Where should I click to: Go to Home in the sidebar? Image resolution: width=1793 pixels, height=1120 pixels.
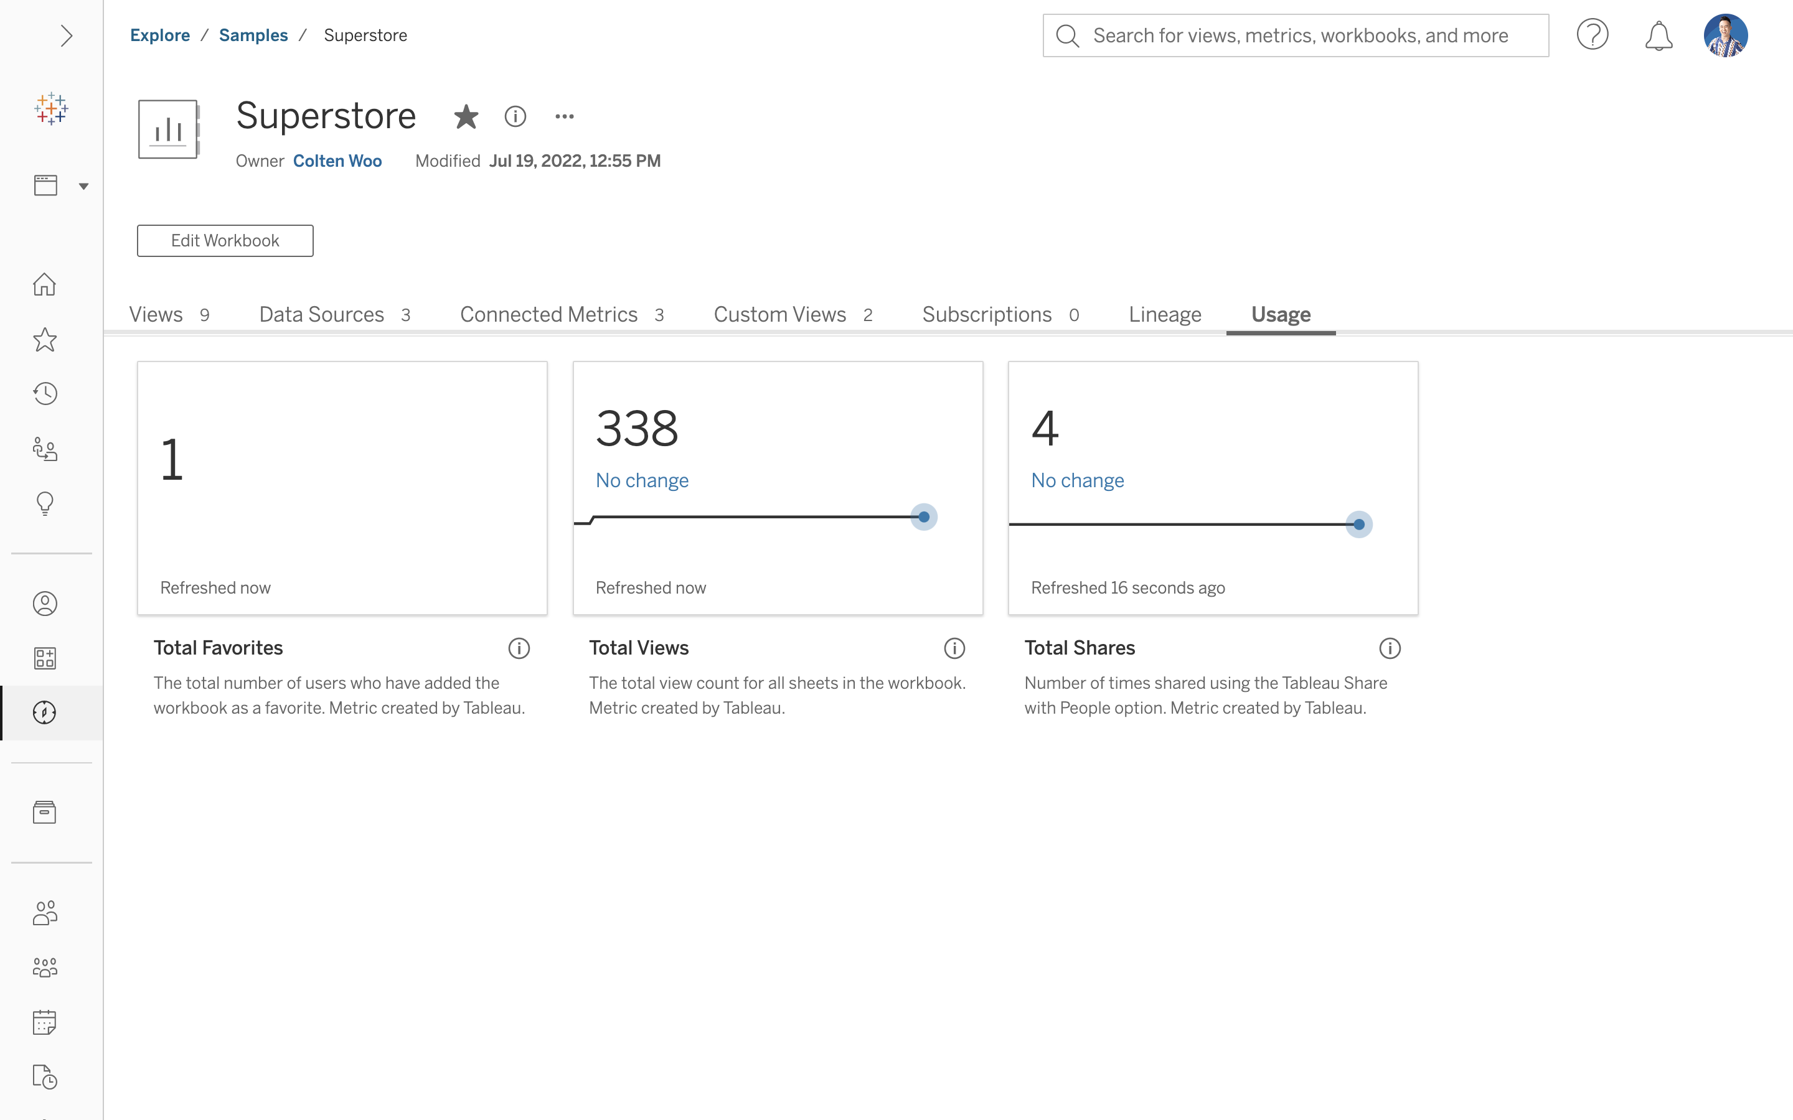pyautogui.click(x=44, y=284)
